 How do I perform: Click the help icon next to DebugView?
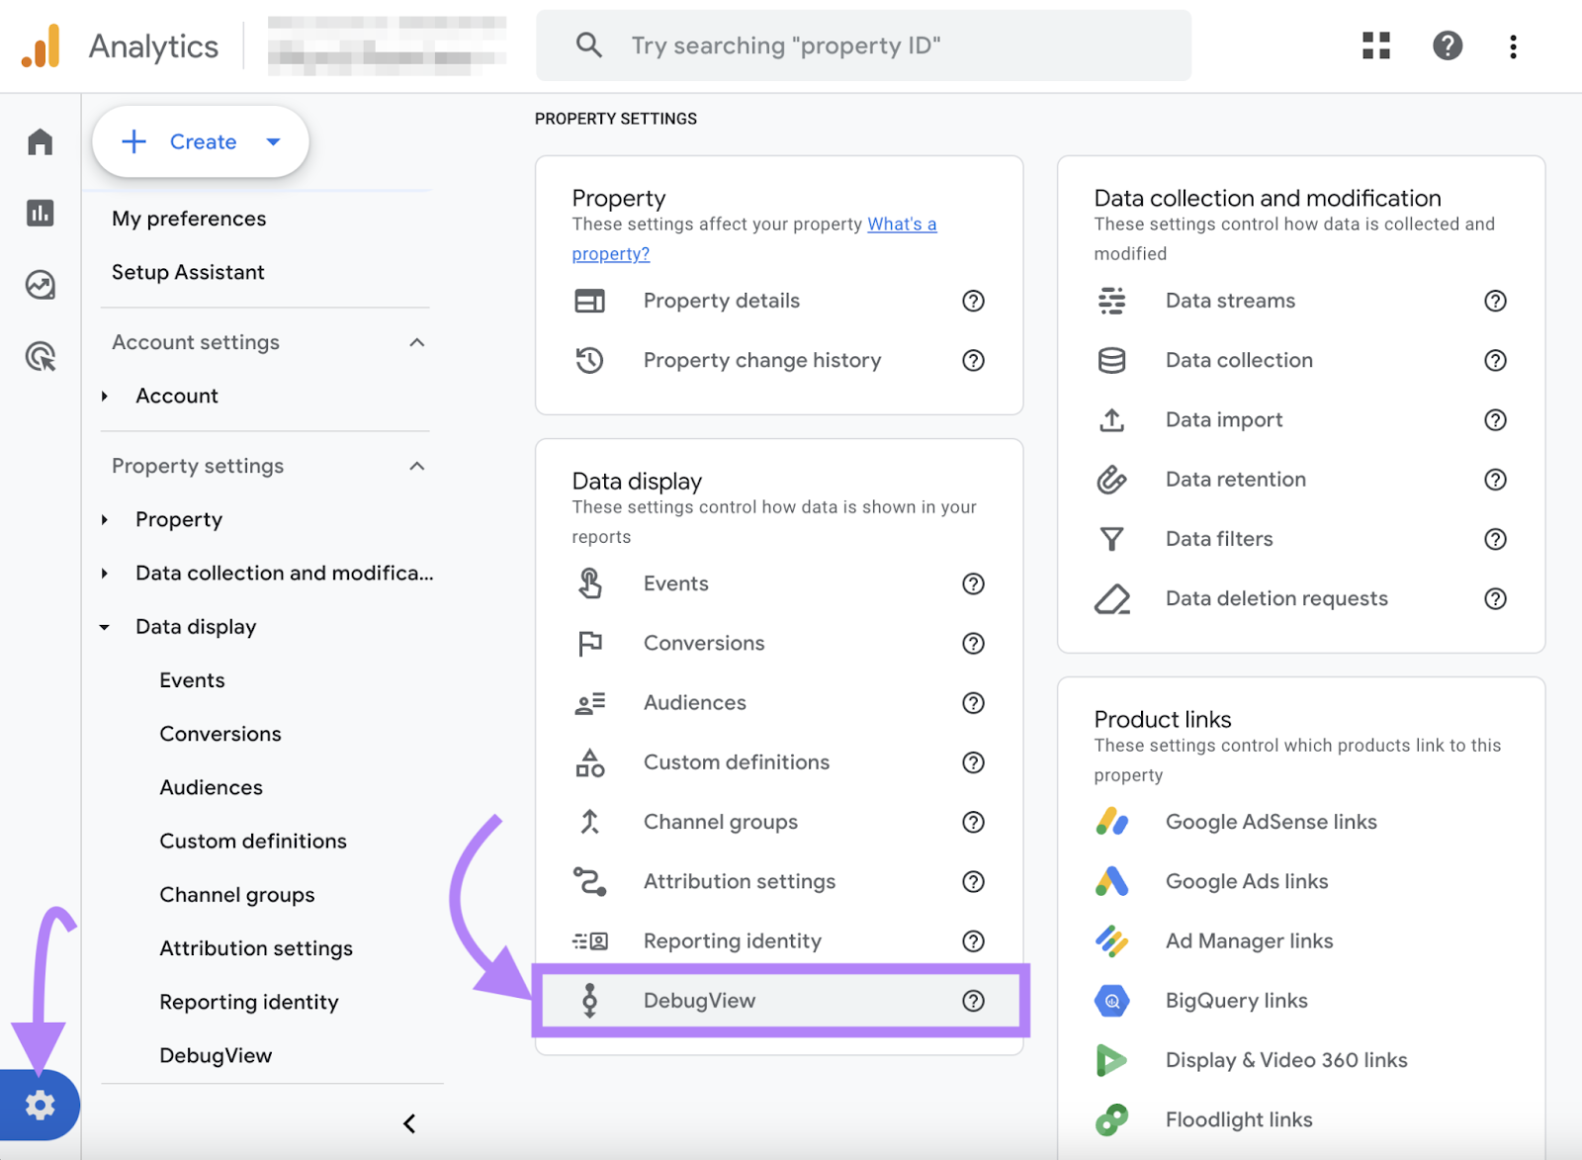974,1001
